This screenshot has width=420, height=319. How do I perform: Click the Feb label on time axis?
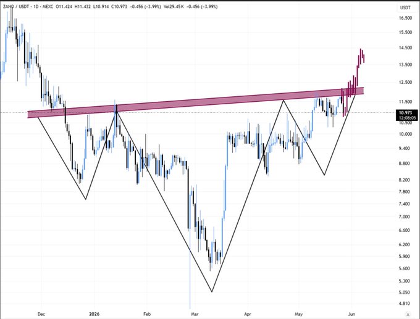point(147,314)
